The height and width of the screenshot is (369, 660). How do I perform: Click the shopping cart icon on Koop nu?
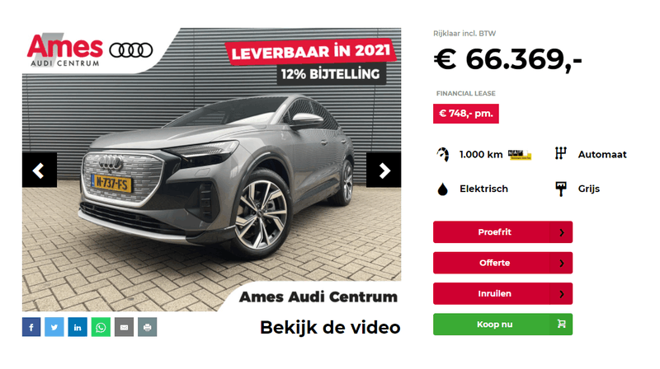[562, 324]
